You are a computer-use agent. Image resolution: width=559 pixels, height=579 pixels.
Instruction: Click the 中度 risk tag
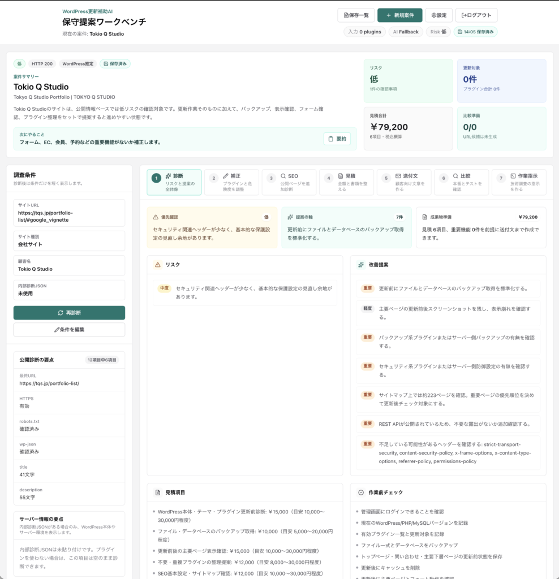pyautogui.click(x=165, y=288)
